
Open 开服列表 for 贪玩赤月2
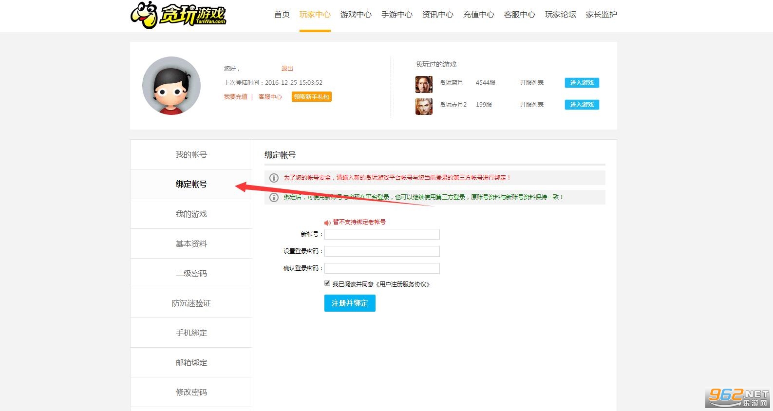pyautogui.click(x=532, y=105)
